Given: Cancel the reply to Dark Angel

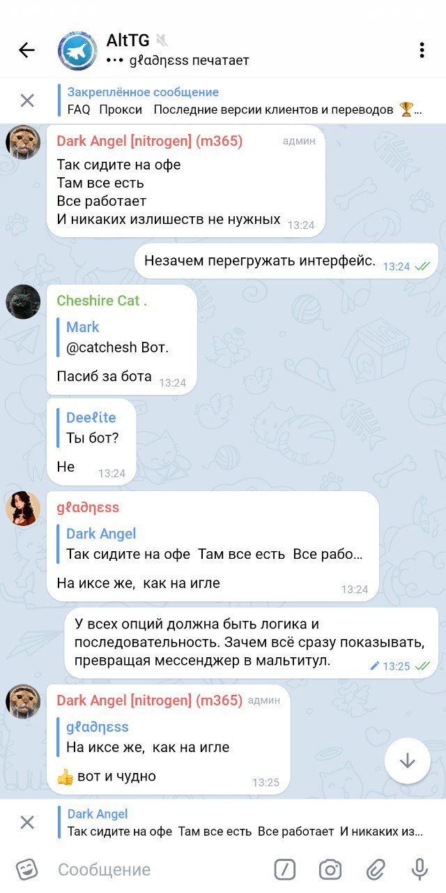Looking at the screenshot, I should point(27,822).
